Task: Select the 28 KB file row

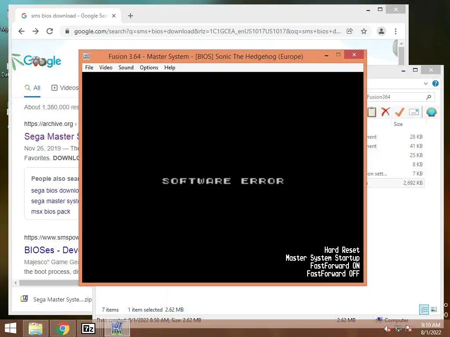Action: [395, 137]
